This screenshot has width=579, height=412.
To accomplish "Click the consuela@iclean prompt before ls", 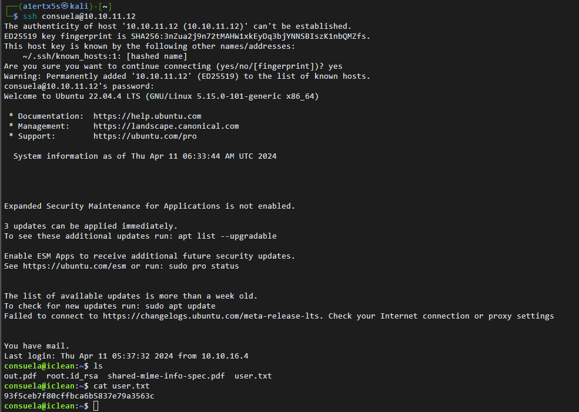I will [x=46, y=366].
